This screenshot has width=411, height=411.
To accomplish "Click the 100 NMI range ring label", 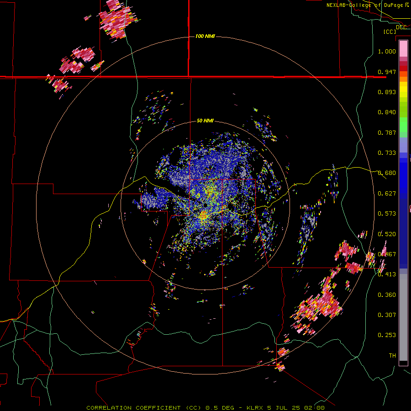I will [x=205, y=36].
